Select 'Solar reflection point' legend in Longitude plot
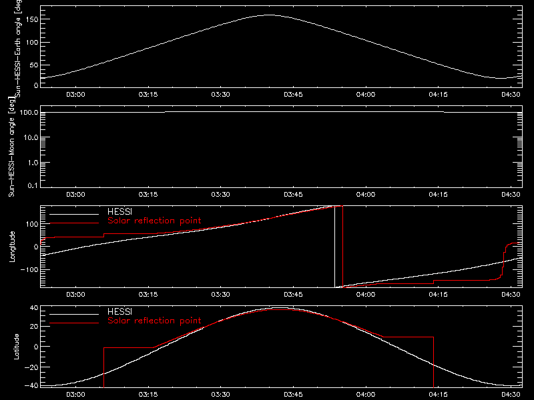This screenshot has width=534, height=400. (x=154, y=221)
